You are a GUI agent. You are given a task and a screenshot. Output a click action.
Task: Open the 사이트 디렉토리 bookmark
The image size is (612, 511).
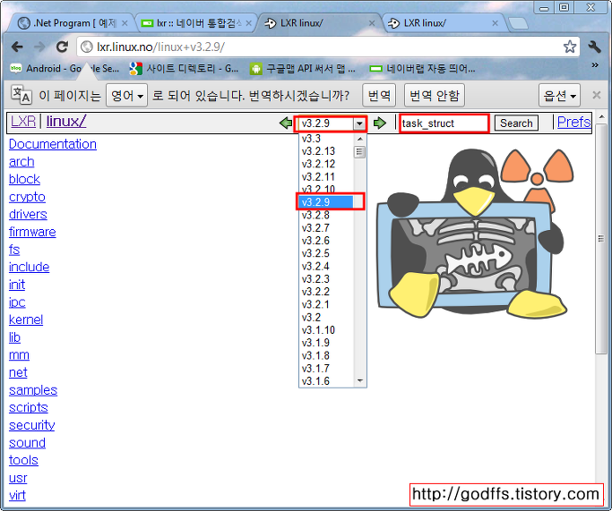(185, 69)
